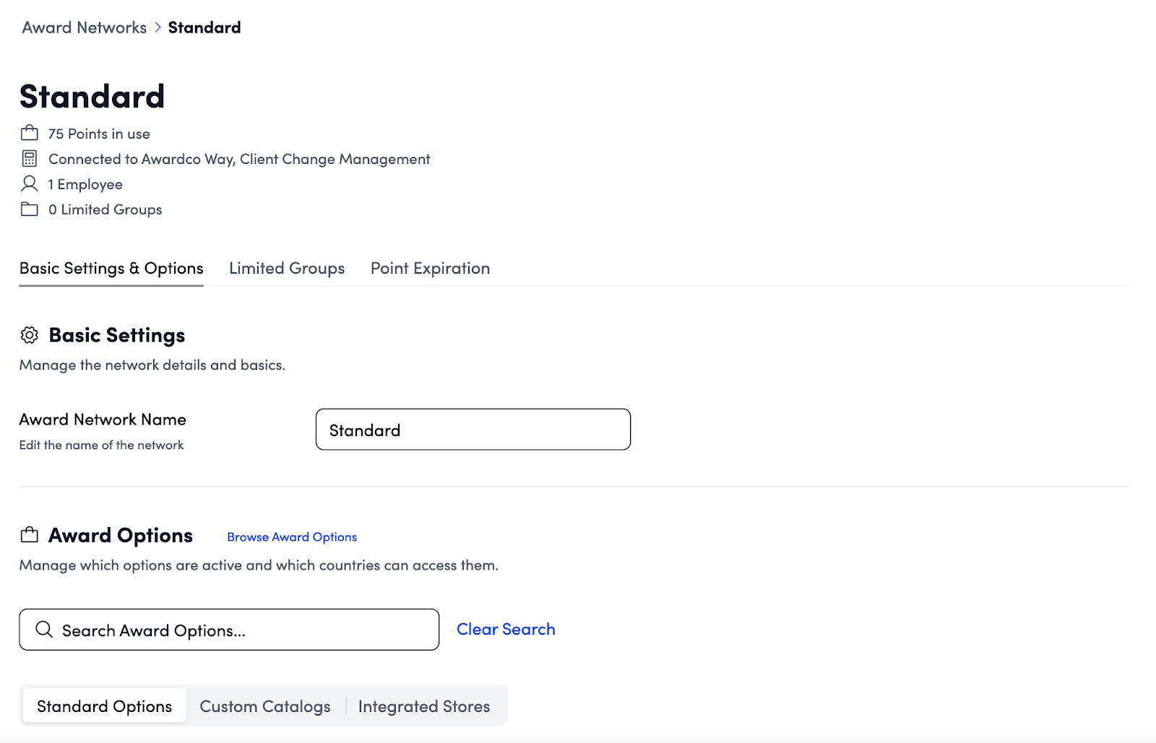The width and height of the screenshot is (1156, 743).
Task: Click the gear icon next to Basic Settings heading
Action: (30, 335)
